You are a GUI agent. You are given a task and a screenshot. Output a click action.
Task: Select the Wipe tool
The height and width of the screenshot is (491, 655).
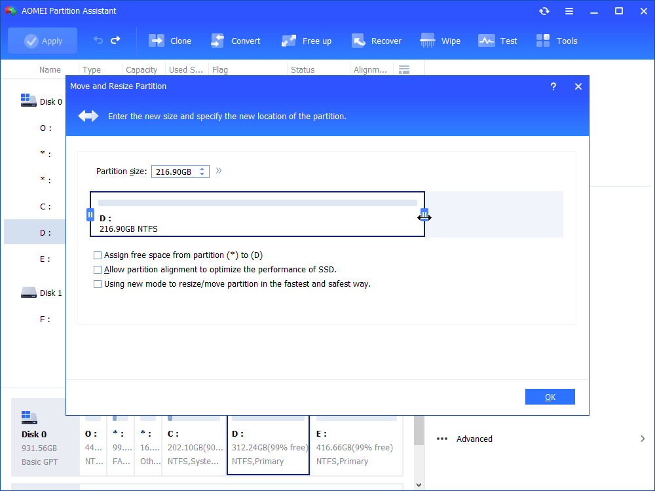pyautogui.click(x=440, y=41)
